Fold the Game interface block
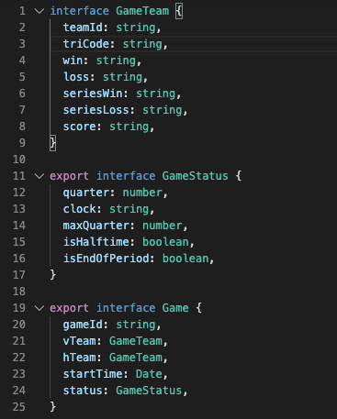Screen dimensions: 337x419 tap(39, 308)
